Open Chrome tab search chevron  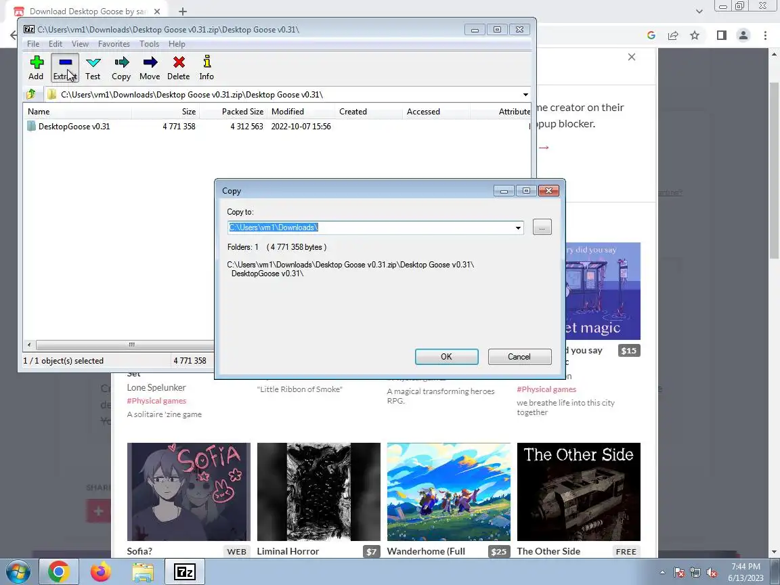click(699, 11)
